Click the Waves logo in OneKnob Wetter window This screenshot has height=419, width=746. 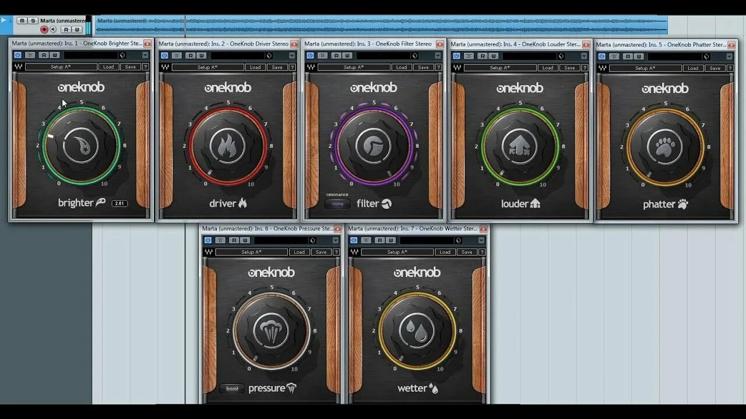tap(354, 252)
